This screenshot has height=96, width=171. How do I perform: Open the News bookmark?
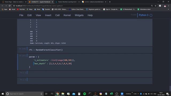(37, 9)
